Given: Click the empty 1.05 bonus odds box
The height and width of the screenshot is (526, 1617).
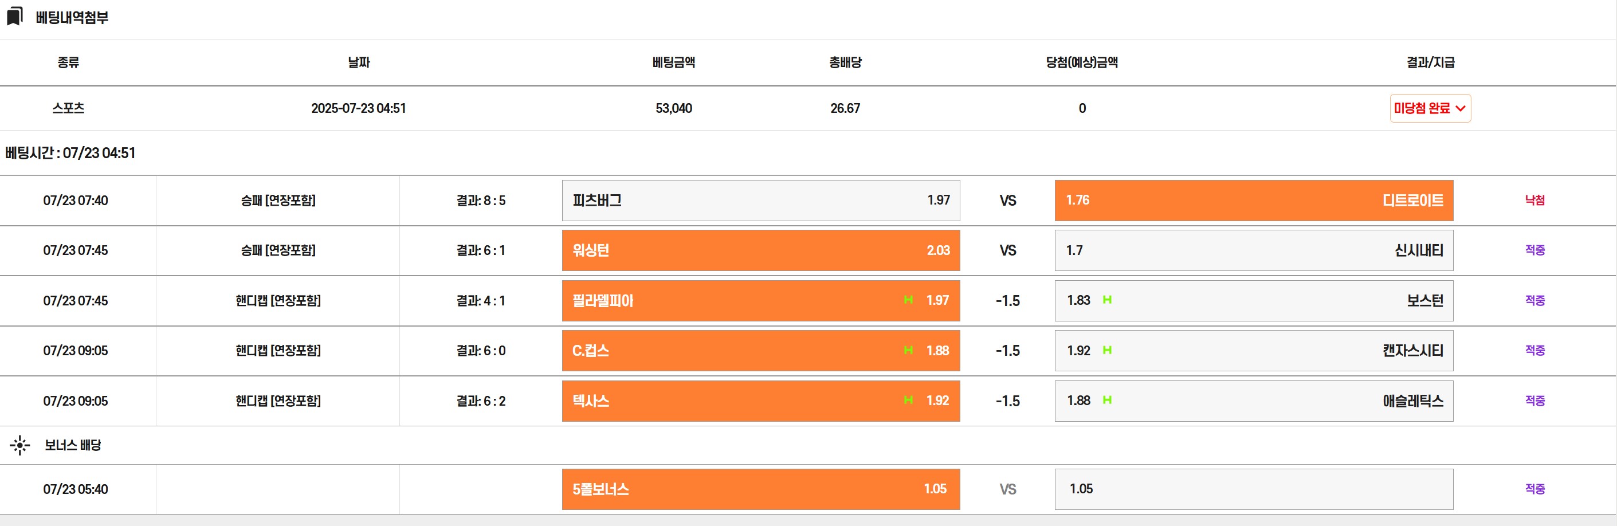Looking at the screenshot, I should [x=1253, y=489].
